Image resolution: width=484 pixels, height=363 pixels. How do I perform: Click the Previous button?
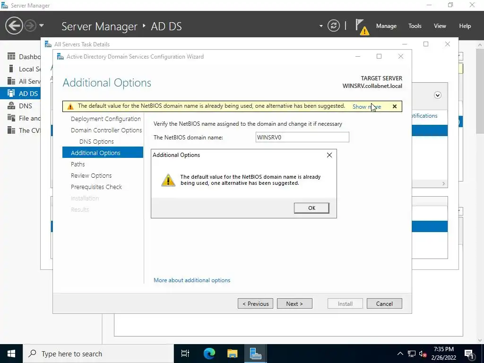click(255, 304)
